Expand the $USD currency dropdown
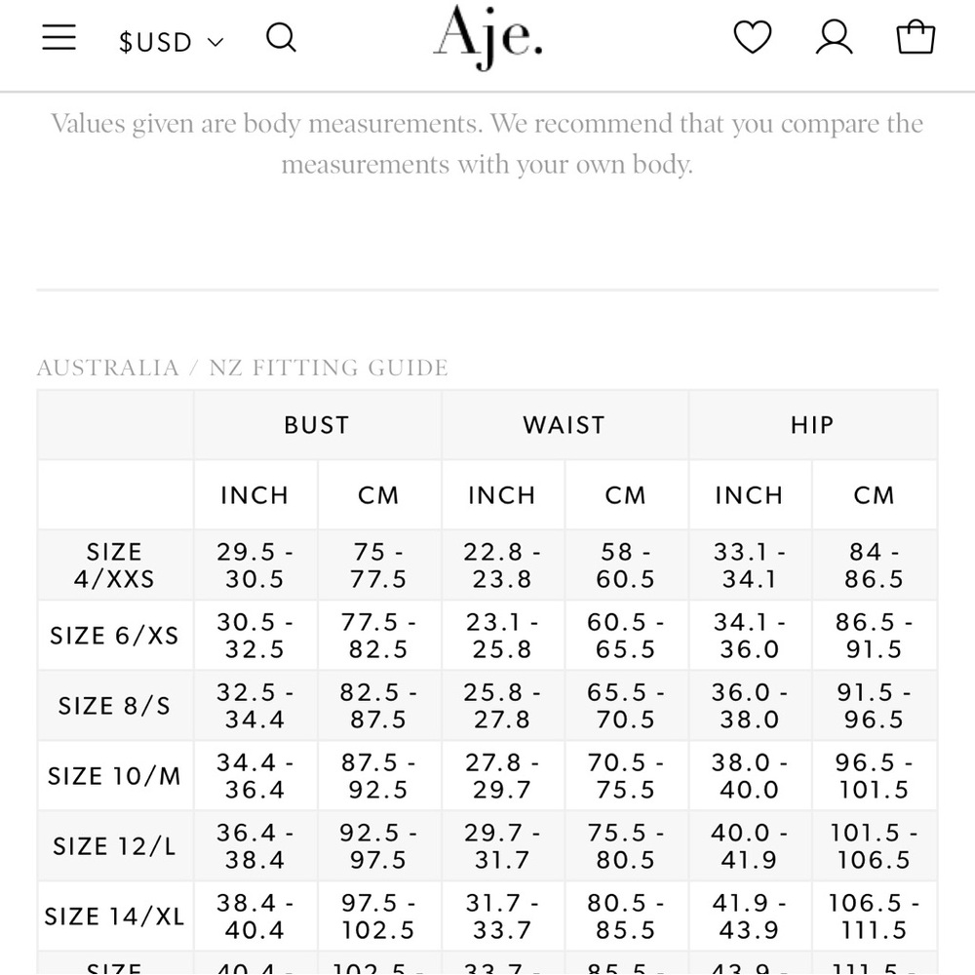975x975 pixels. coord(171,42)
